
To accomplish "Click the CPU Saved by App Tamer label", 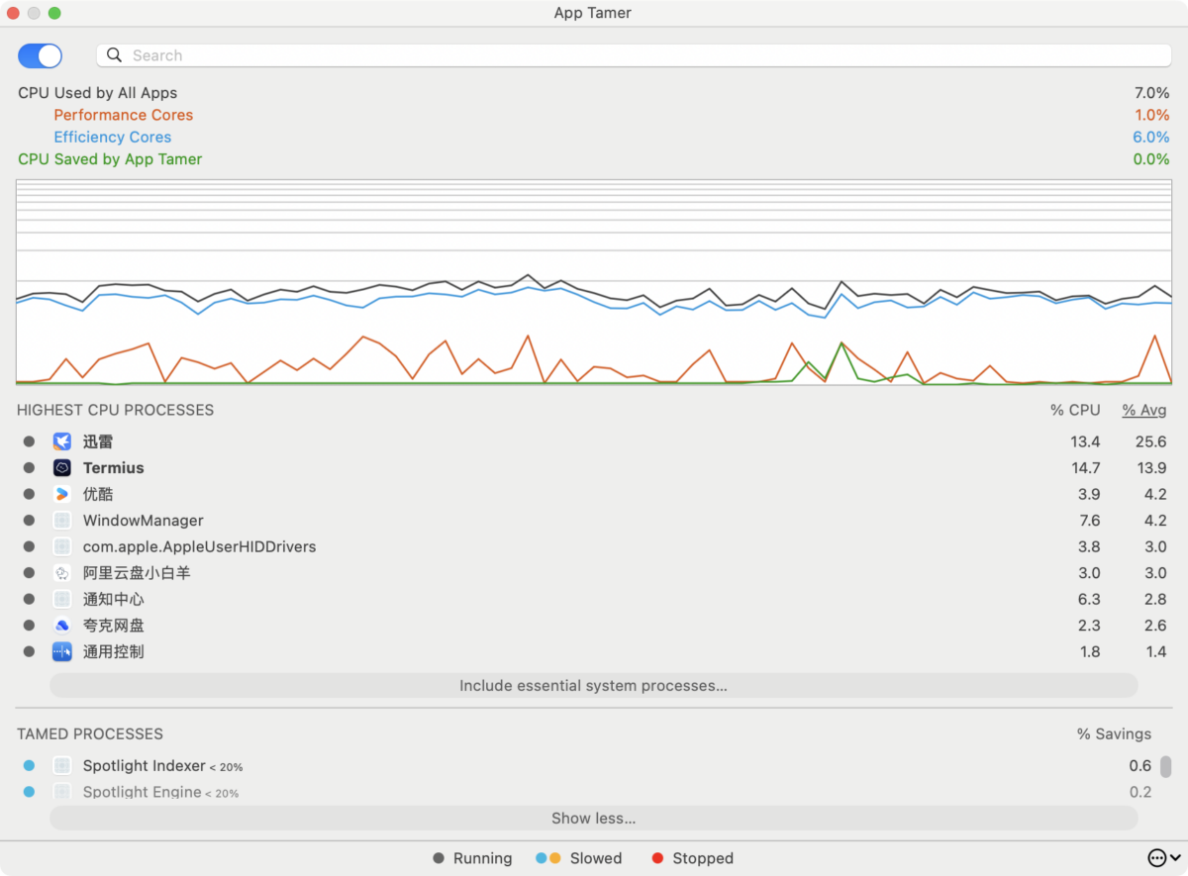I will click(x=110, y=158).
